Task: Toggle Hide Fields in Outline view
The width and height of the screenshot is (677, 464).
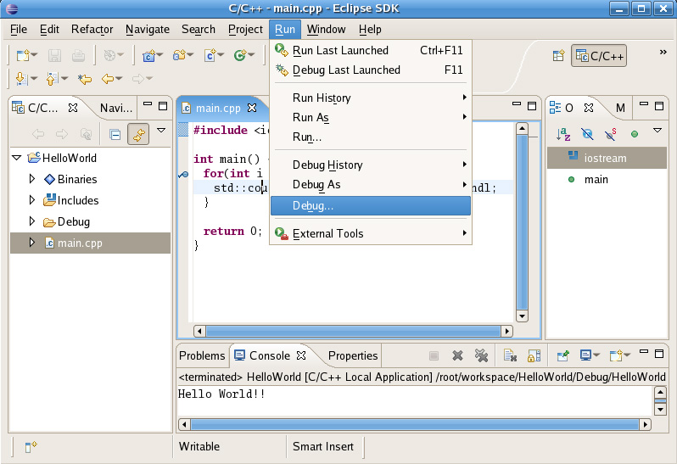Action: 587,134
